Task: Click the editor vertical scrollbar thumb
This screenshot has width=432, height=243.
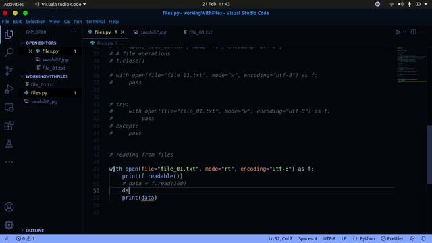Action: coord(429,154)
